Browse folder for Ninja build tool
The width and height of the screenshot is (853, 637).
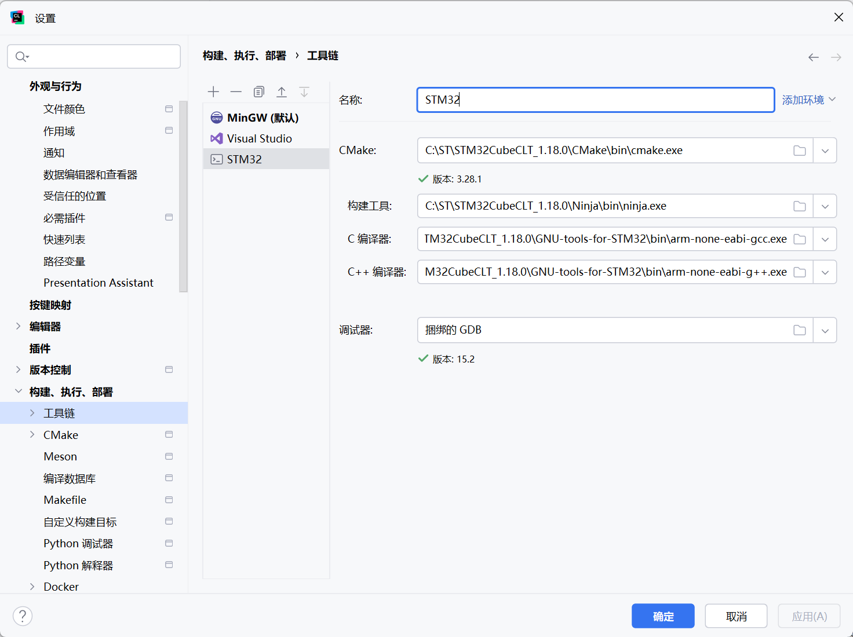[800, 206]
